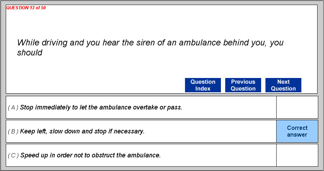The width and height of the screenshot is (324, 171).
Task: Advance to the Next Question
Action: click(283, 85)
